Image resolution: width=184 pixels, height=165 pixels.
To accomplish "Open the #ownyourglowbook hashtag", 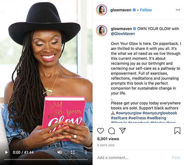I will tap(160, 113).
